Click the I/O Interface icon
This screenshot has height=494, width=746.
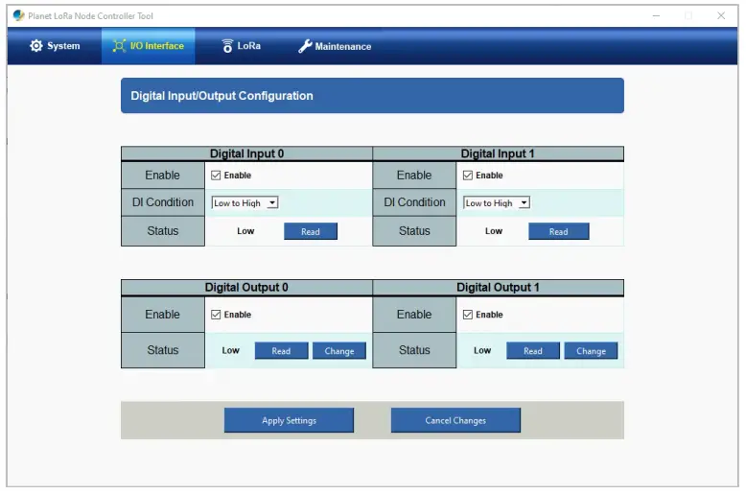coord(119,46)
